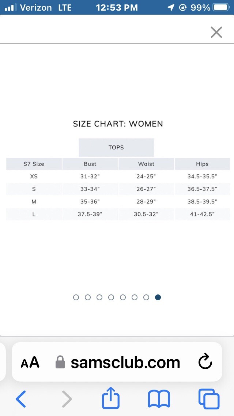Select the last filled carousel dot

[x=158, y=297]
